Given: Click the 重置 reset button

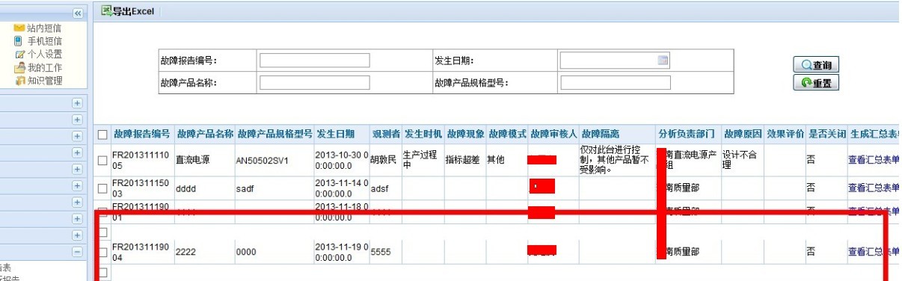Looking at the screenshot, I should coord(816,83).
